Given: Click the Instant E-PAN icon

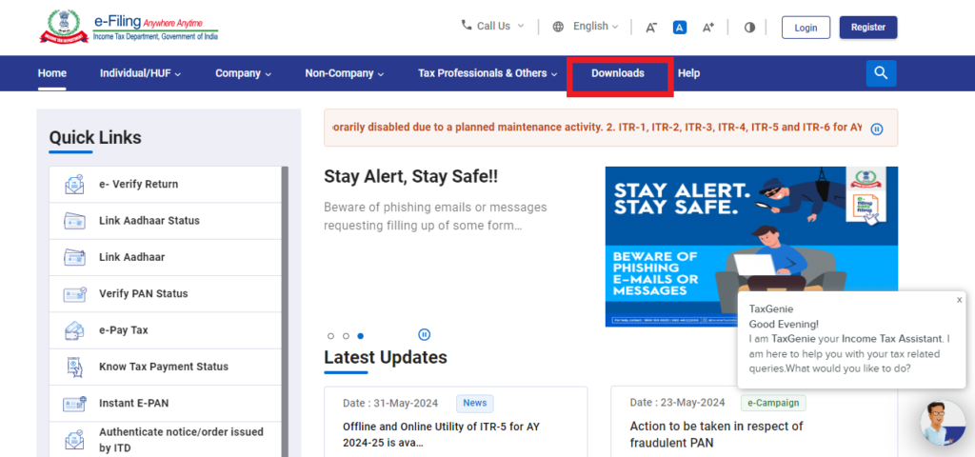Looking at the screenshot, I should 74,403.
